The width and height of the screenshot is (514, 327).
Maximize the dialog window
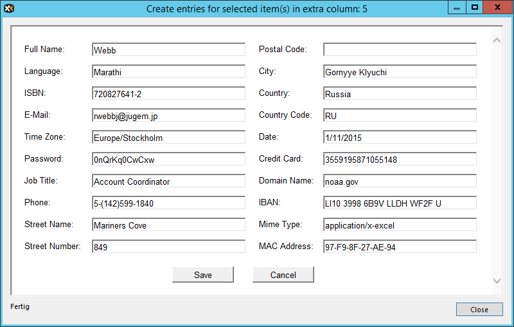(475, 8)
